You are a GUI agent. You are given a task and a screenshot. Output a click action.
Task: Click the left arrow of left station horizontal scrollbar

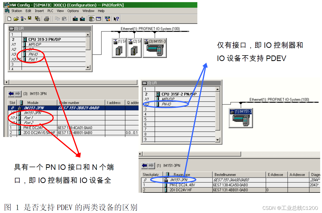coord(7,82)
